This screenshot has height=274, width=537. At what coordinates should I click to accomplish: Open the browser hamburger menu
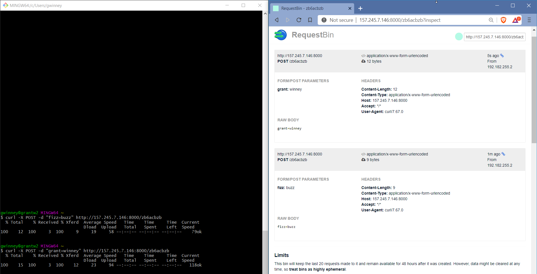click(x=529, y=20)
